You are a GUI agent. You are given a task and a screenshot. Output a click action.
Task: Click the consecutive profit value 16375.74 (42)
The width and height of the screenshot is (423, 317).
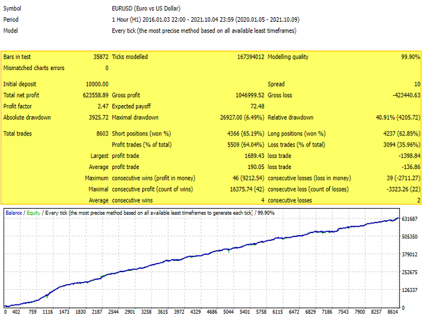(247, 190)
